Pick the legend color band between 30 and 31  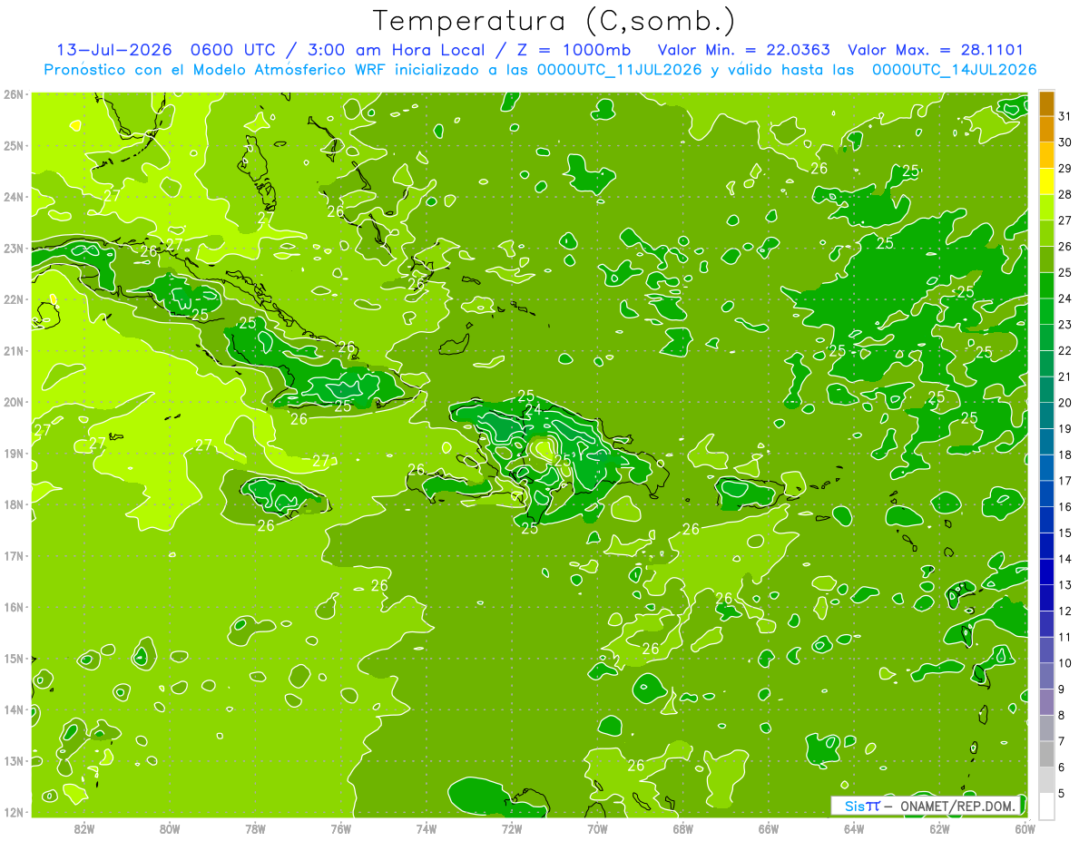click(1046, 130)
